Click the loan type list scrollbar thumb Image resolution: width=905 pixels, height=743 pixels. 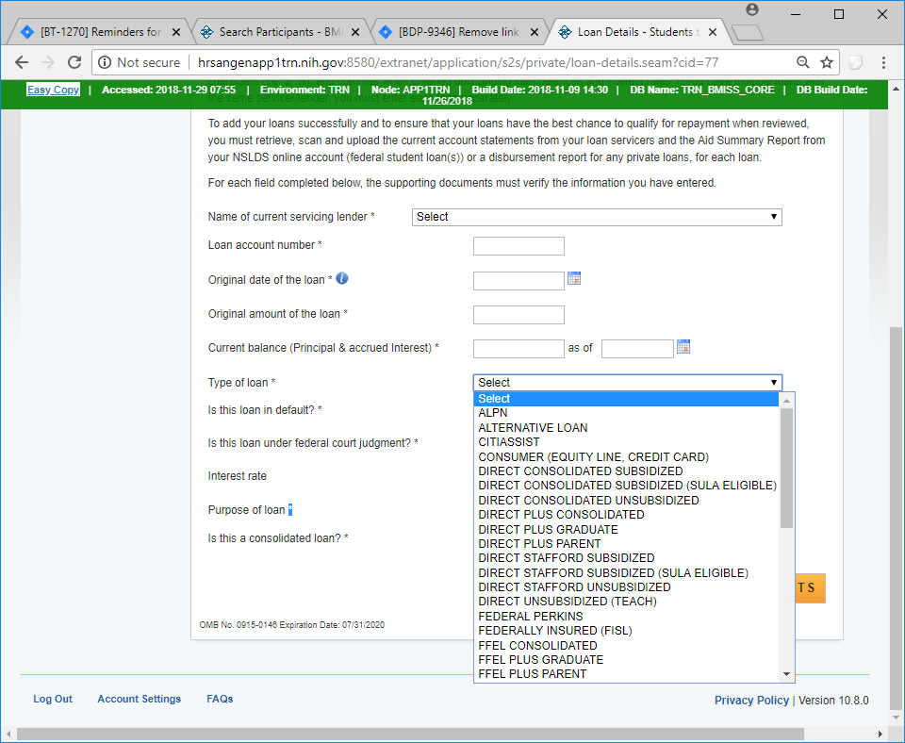(x=786, y=468)
